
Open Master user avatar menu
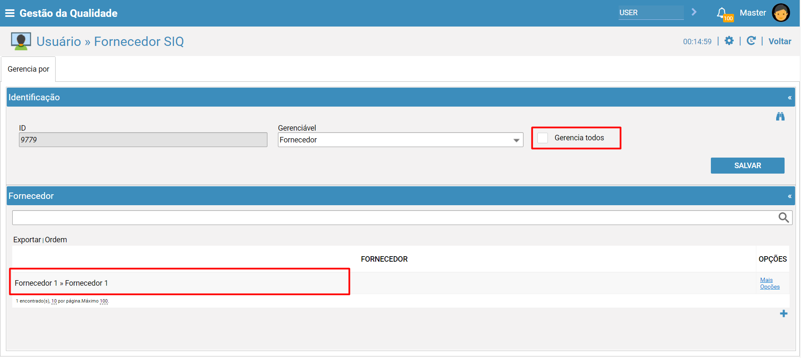781,13
